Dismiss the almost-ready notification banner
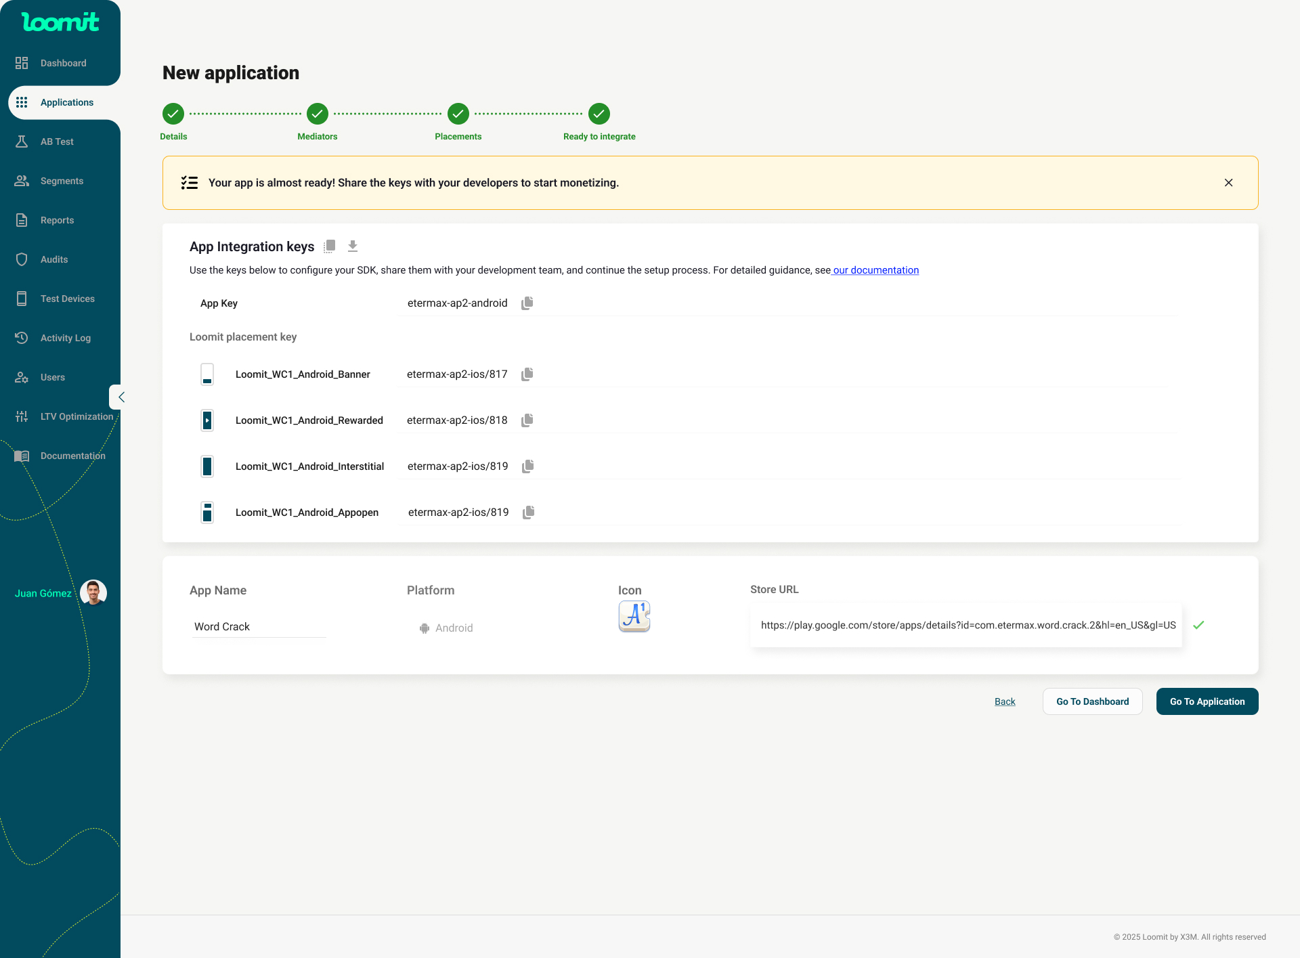The width and height of the screenshot is (1300, 958). pos(1228,183)
